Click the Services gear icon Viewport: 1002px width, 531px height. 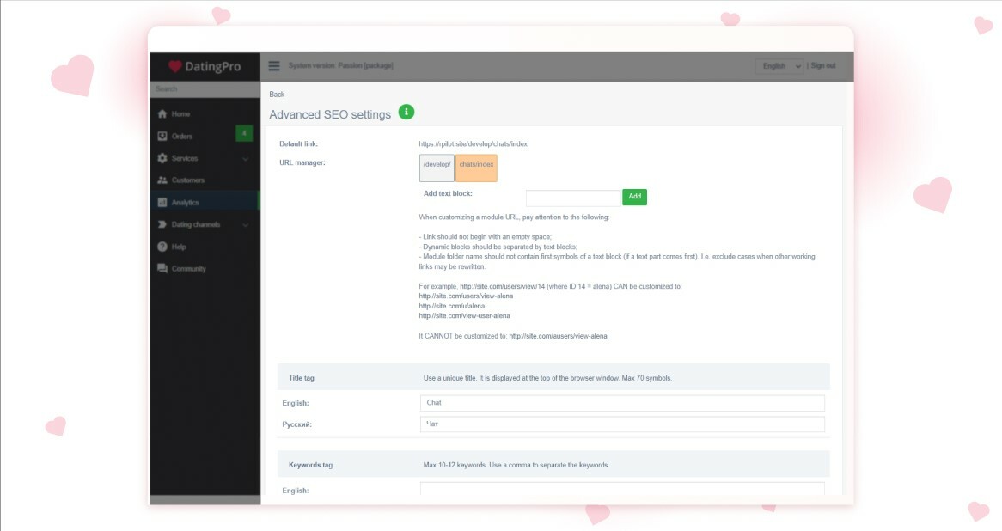point(163,158)
